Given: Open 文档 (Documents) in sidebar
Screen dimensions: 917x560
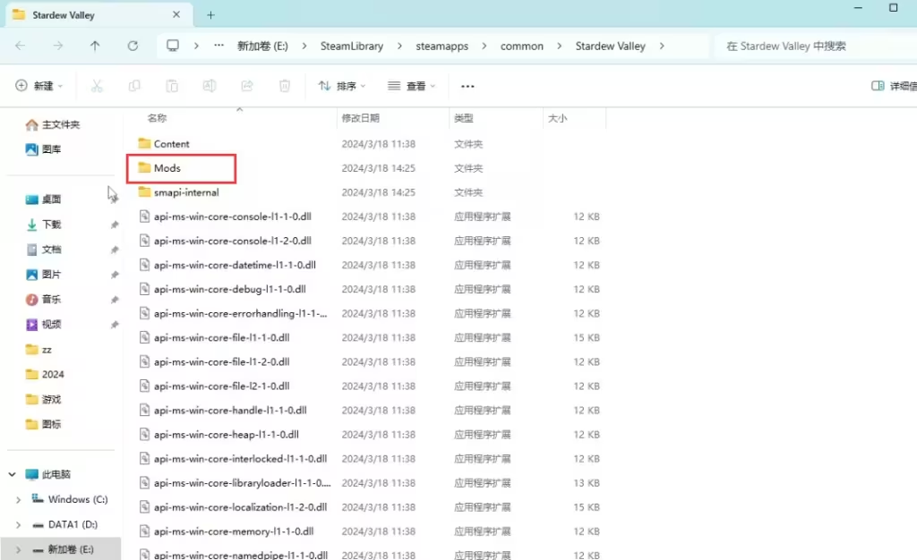Looking at the screenshot, I should point(43,250).
